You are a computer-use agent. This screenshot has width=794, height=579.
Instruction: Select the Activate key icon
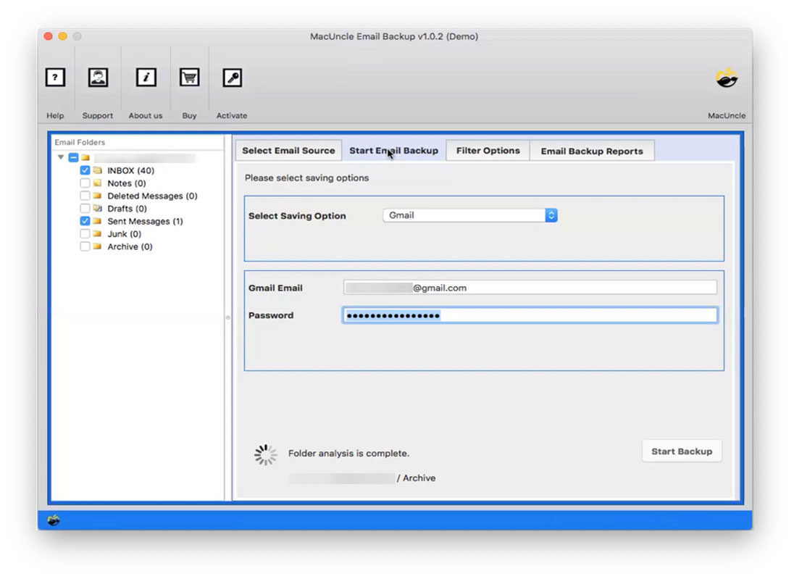point(231,77)
